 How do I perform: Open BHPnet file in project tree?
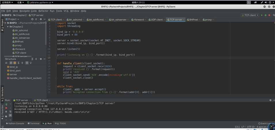(18, 42)
